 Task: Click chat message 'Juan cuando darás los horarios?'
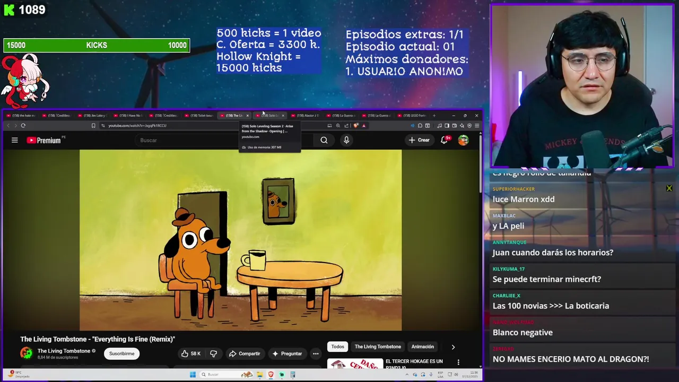point(553,253)
